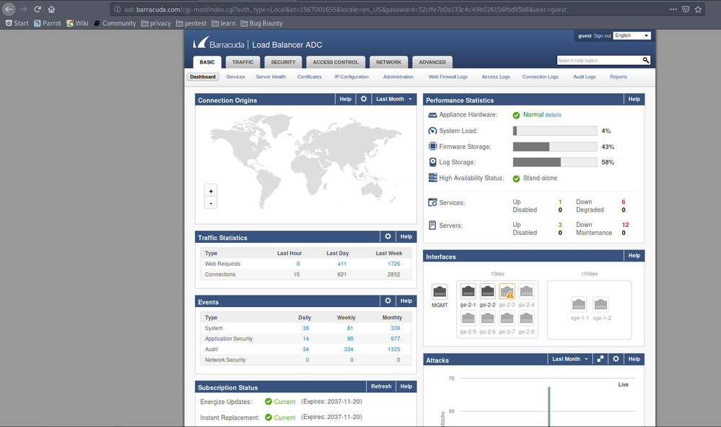Viewport: 721px width, 427px height.
Task: Click the MGMT interface port icon
Action: click(x=440, y=292)
